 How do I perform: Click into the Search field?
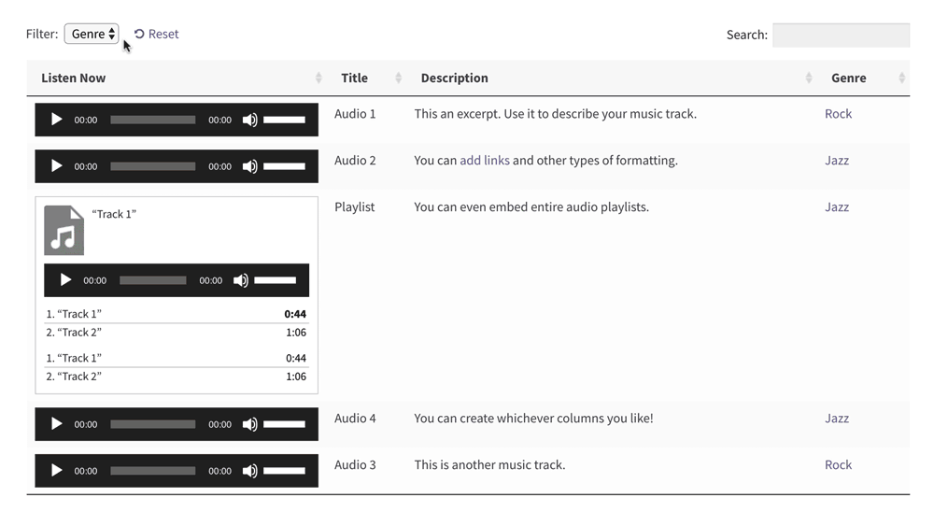841,35
